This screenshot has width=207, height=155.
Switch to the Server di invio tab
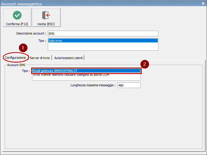(x=40, y=58)
